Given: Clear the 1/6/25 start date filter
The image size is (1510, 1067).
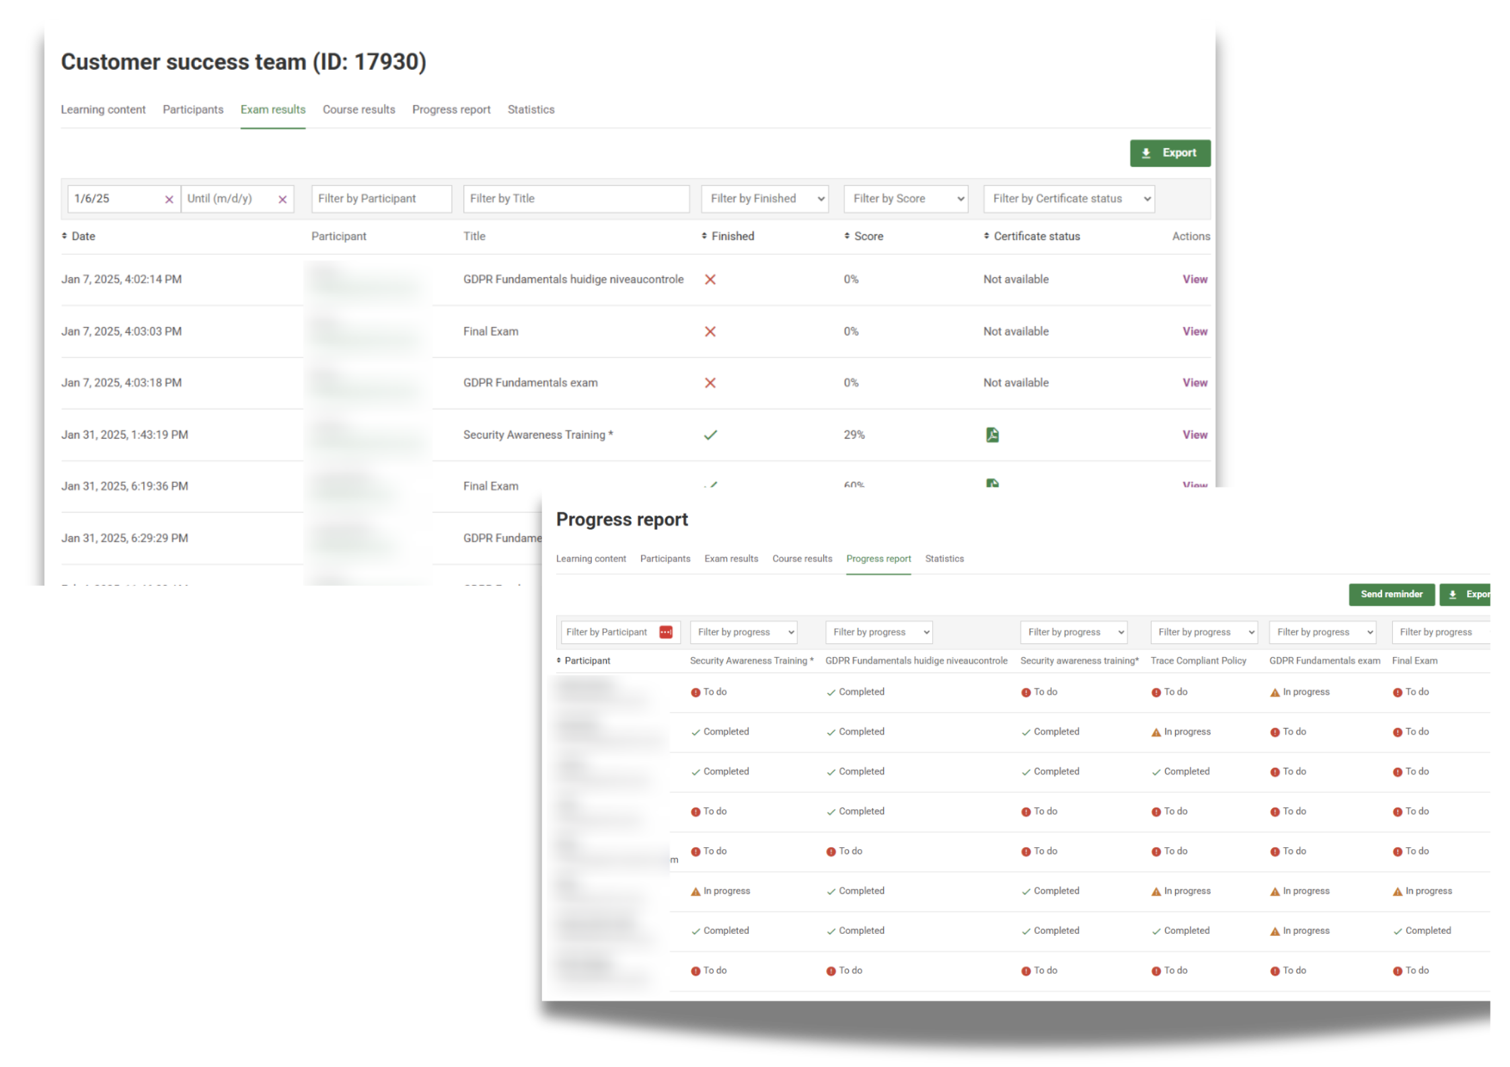Looking at the screenshot, I should click(x=169, y=200).
